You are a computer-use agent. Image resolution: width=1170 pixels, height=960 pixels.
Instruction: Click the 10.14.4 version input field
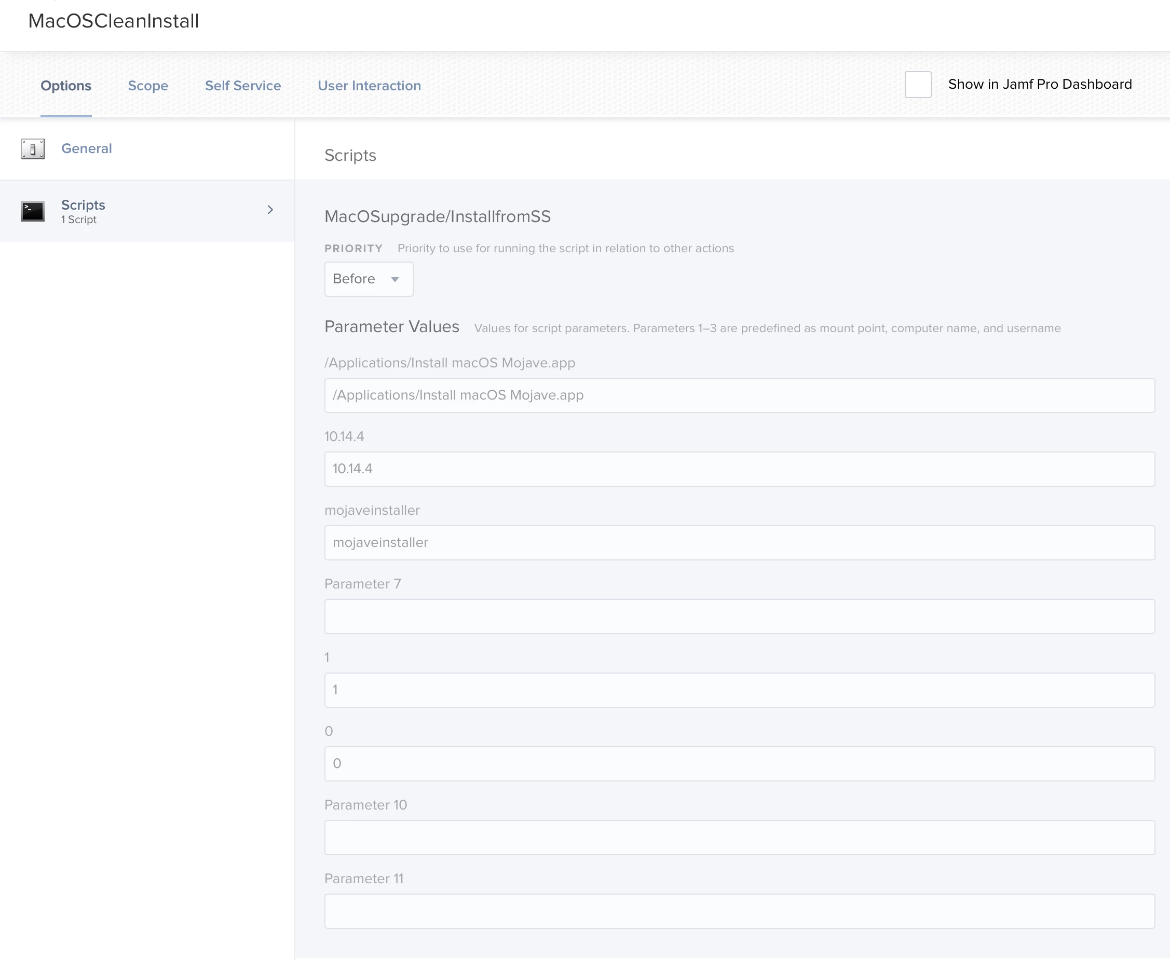[739, 469]
